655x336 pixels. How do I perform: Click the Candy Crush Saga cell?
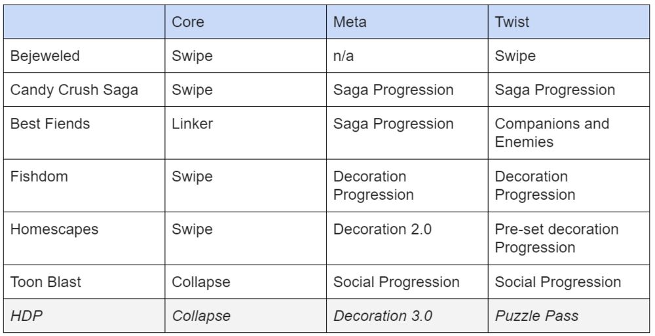coord(84,90)
